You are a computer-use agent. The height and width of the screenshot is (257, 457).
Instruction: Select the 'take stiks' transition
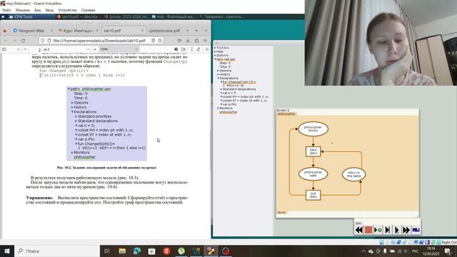point(313,151)
